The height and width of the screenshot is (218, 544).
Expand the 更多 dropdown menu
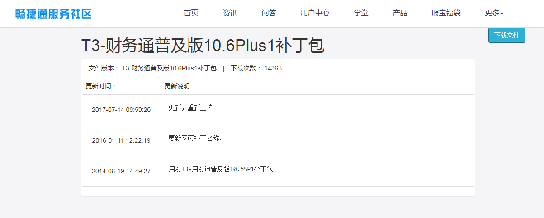[x=494, y=13]
